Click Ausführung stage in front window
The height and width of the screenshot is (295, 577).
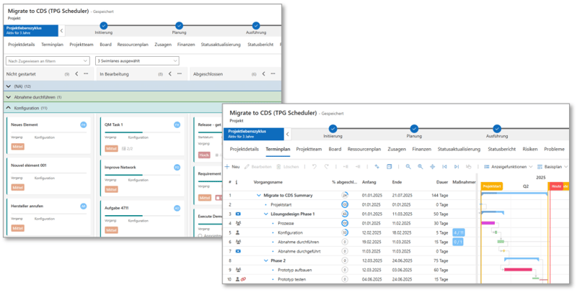pyautogui.click(x=497, y=132)
